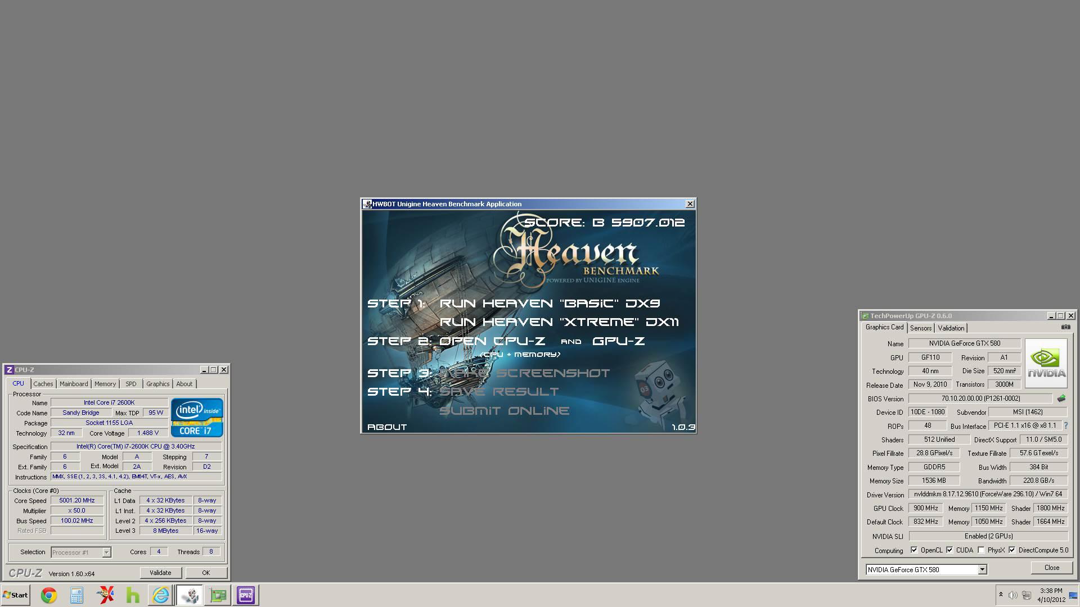Click Submit Online in Heaven app
The width and height of the screenshot is (1080, 607).
pos(504,411)
